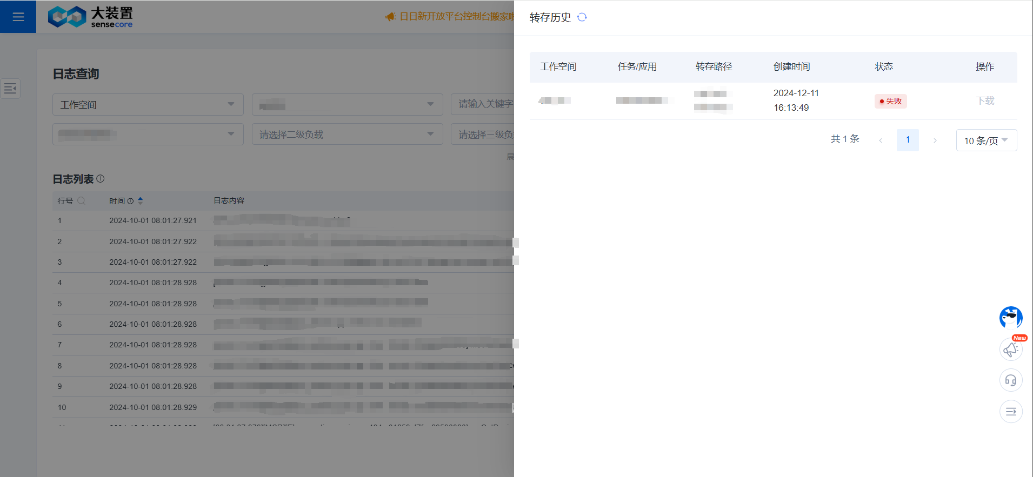Screen dimensions: 1033x477
Task: Select log row number 4
Action: (283, 283)
